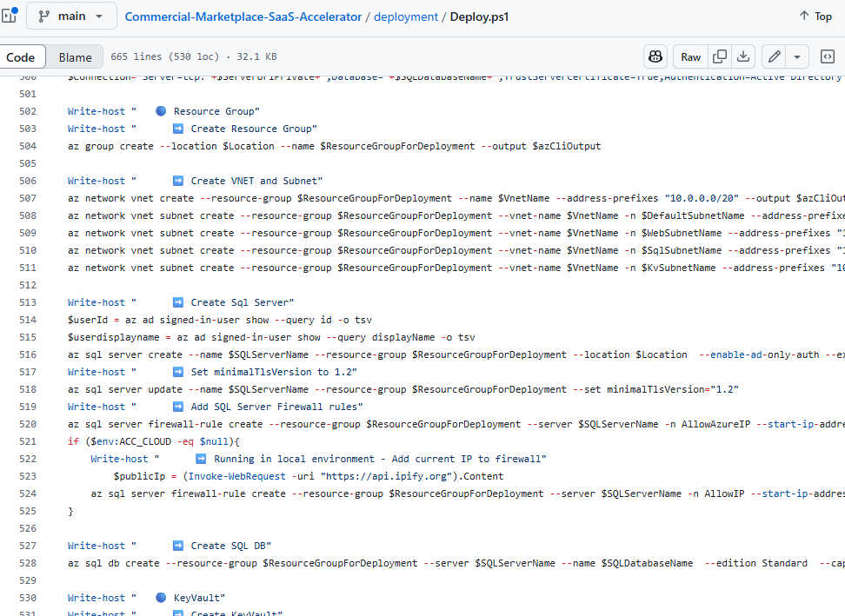Click "AllowAzureIP" rule name on line 520
The image size is (845, 616).
pos(715,424)
